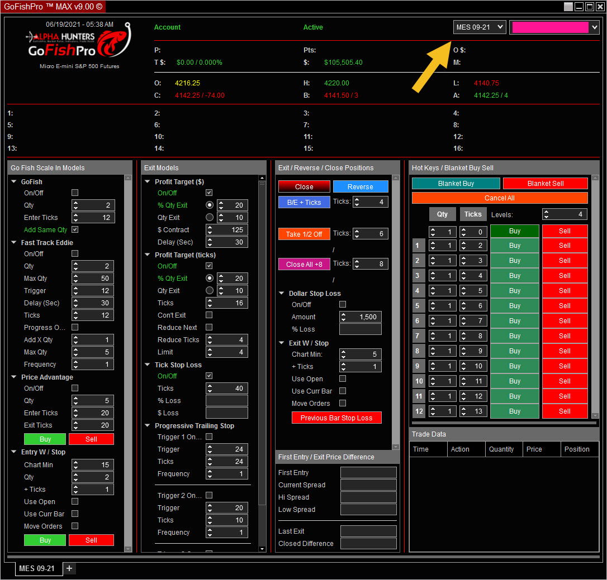The width and height of the screenshot is (607, 580).
Task: Click the red Close position button
Action: 304,187
